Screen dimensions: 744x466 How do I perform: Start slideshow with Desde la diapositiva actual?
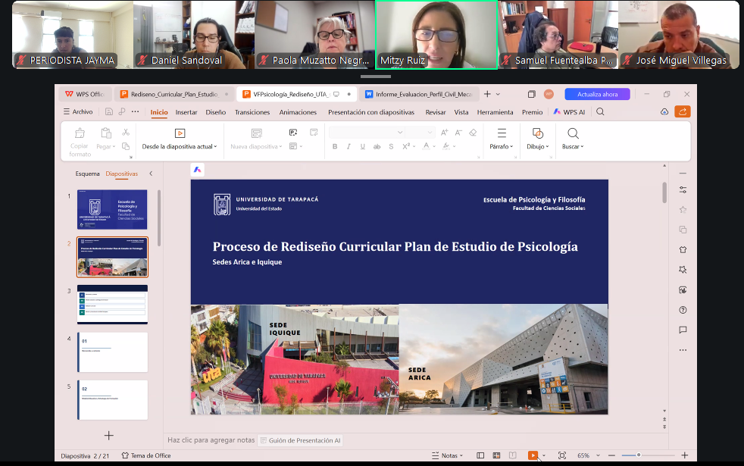[x=180, y=139]
